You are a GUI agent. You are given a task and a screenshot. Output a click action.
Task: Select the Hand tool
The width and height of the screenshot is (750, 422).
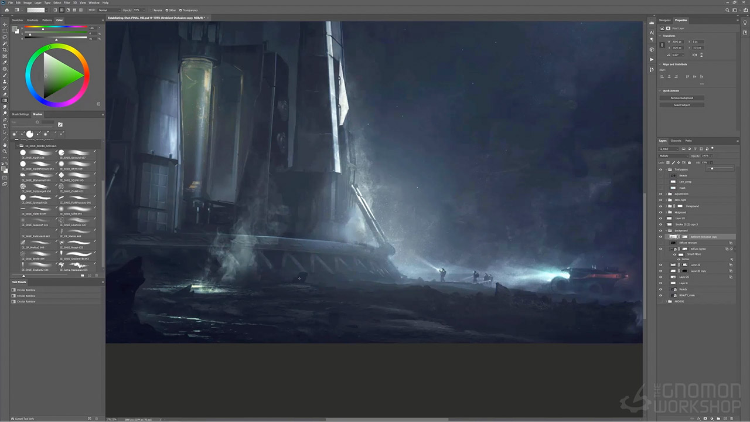point(5,144)
